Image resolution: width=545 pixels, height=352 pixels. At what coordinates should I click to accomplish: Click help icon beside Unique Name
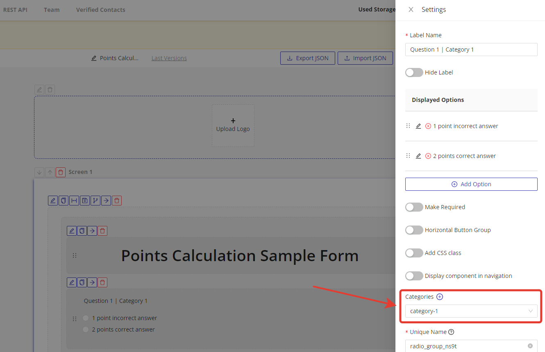[x=451, y=332]
